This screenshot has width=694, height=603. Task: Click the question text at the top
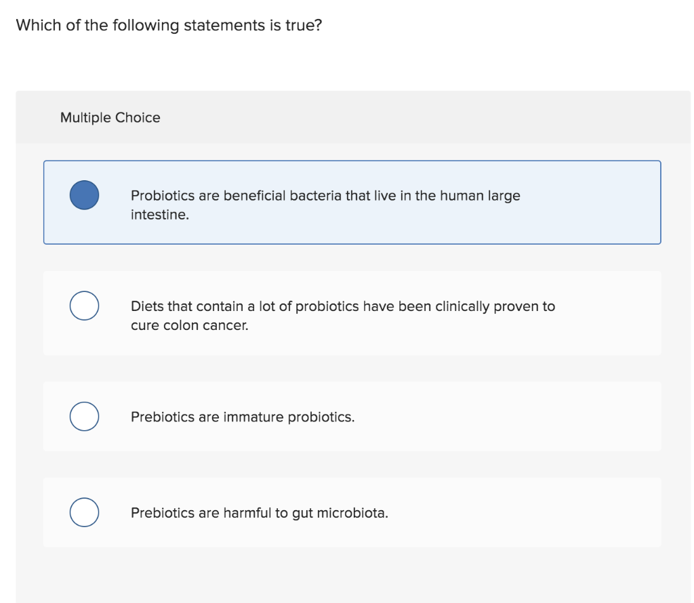point(168,25)
